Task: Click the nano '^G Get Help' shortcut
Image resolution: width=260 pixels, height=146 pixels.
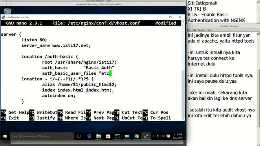Action: click(15, 112)
